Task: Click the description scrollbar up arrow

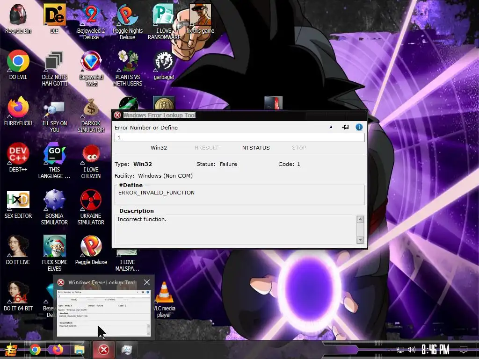Action: 360,219
